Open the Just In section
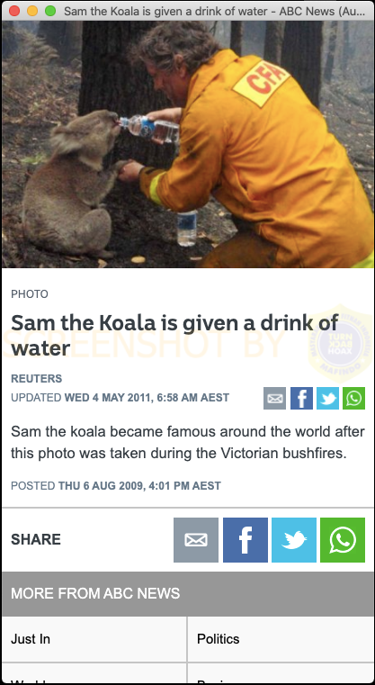Screen dimensions: 375x685 pos(94,639)
